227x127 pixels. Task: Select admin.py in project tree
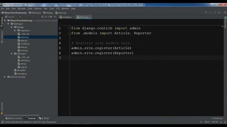(23, 37)
